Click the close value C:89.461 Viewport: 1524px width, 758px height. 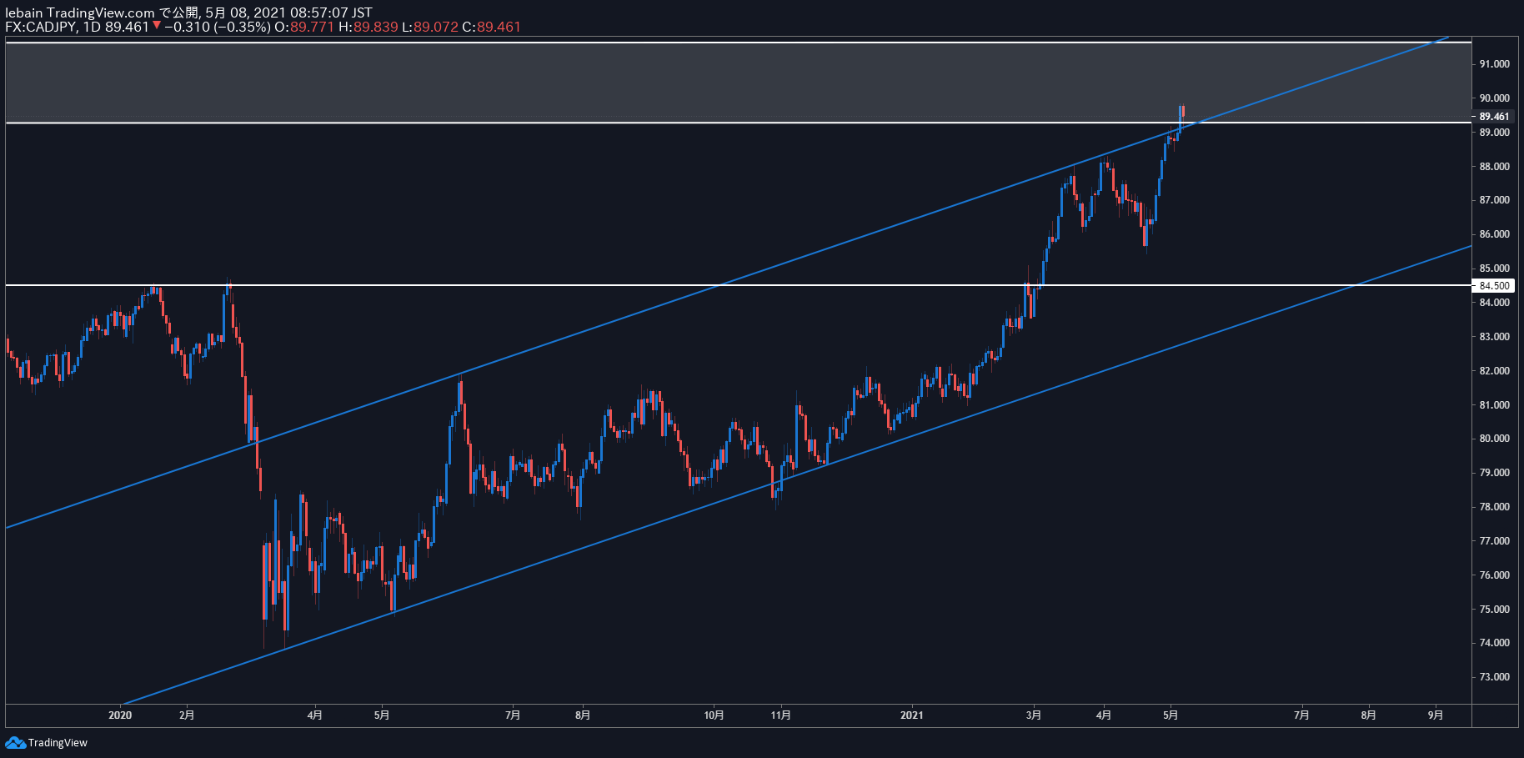click(491, 27)
